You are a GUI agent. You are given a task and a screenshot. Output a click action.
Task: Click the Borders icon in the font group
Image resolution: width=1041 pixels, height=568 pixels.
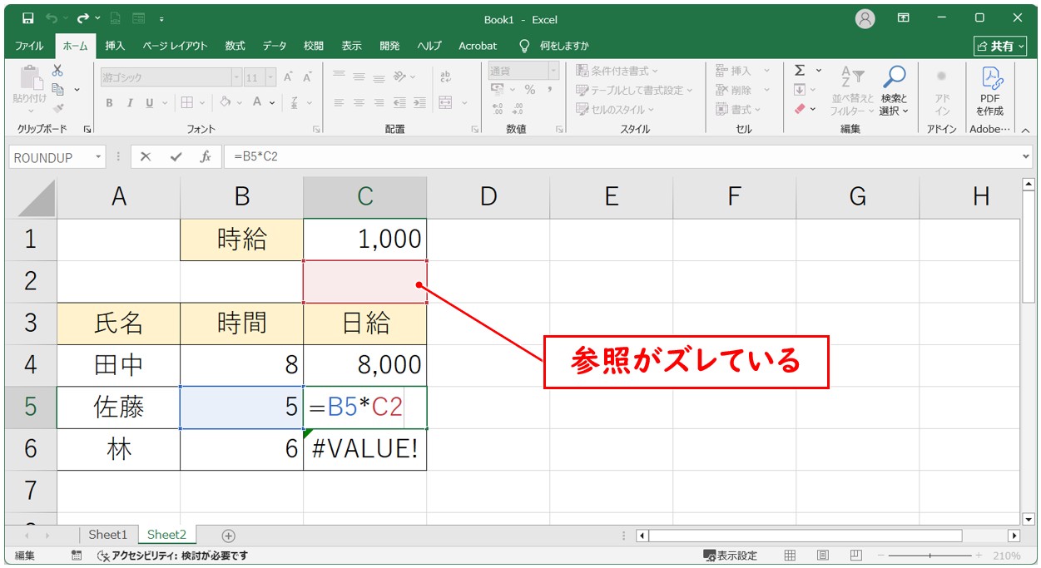[x=186, y=102]
